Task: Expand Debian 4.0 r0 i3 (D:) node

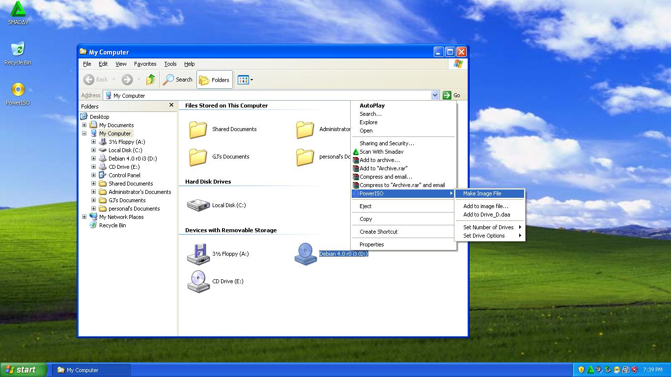Action: pyautogui.click(x=93, y=159)
